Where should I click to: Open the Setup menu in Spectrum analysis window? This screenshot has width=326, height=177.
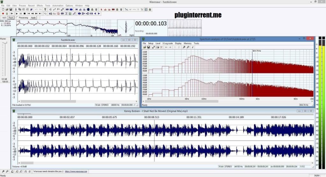tap(151, 43)
